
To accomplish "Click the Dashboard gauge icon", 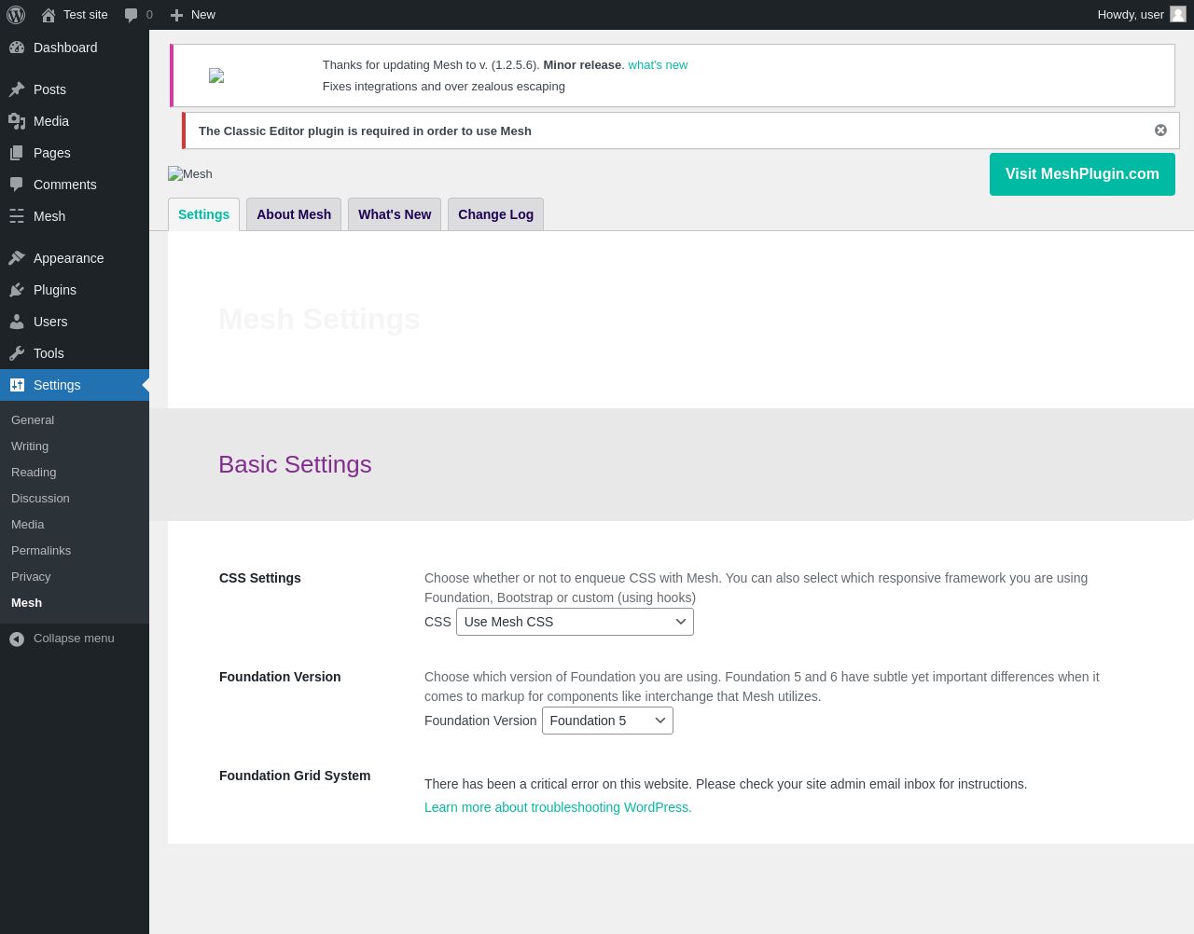I will 17,48.
